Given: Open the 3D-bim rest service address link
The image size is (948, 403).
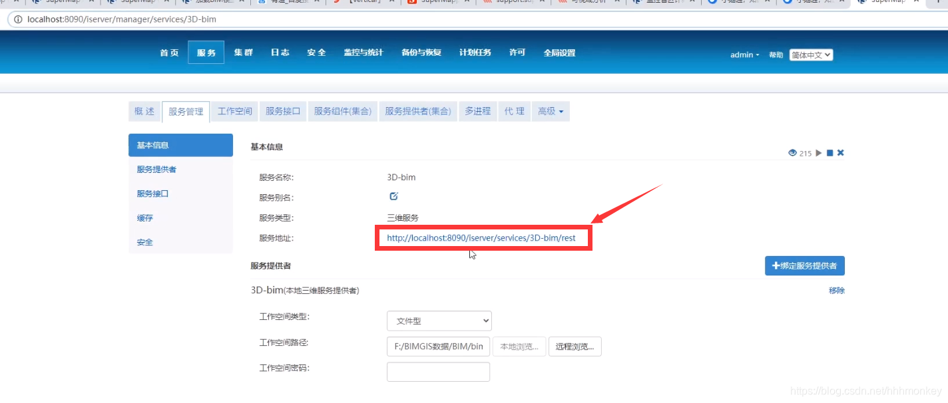Looking at the screenshot, I should coord(481,237).
